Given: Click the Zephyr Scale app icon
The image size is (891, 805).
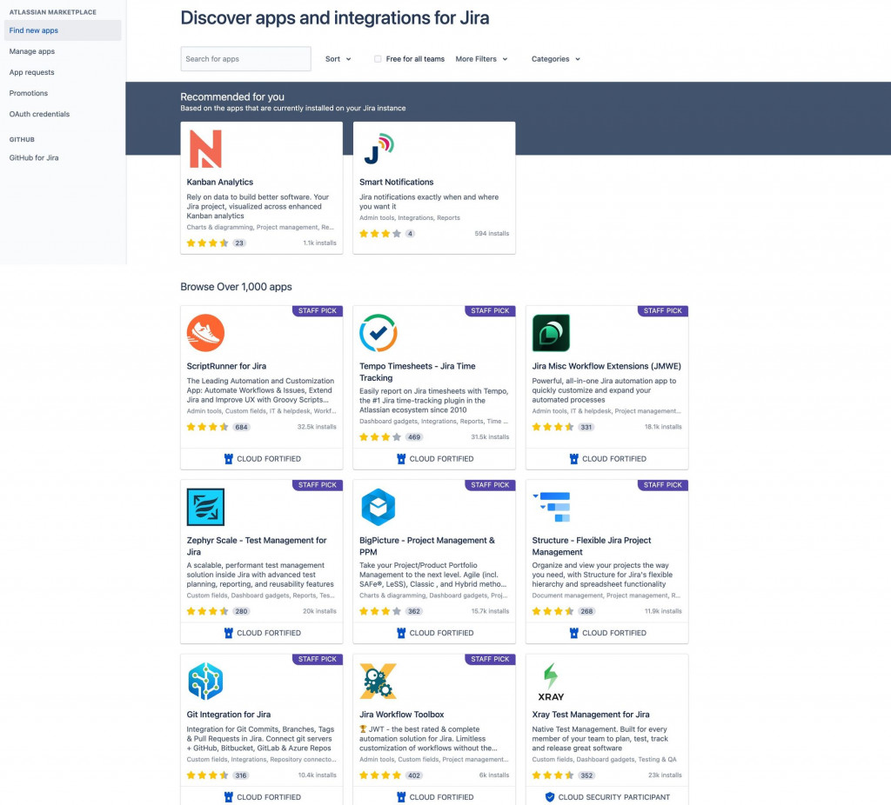Looking at the screenshot, I should [205, 507].
